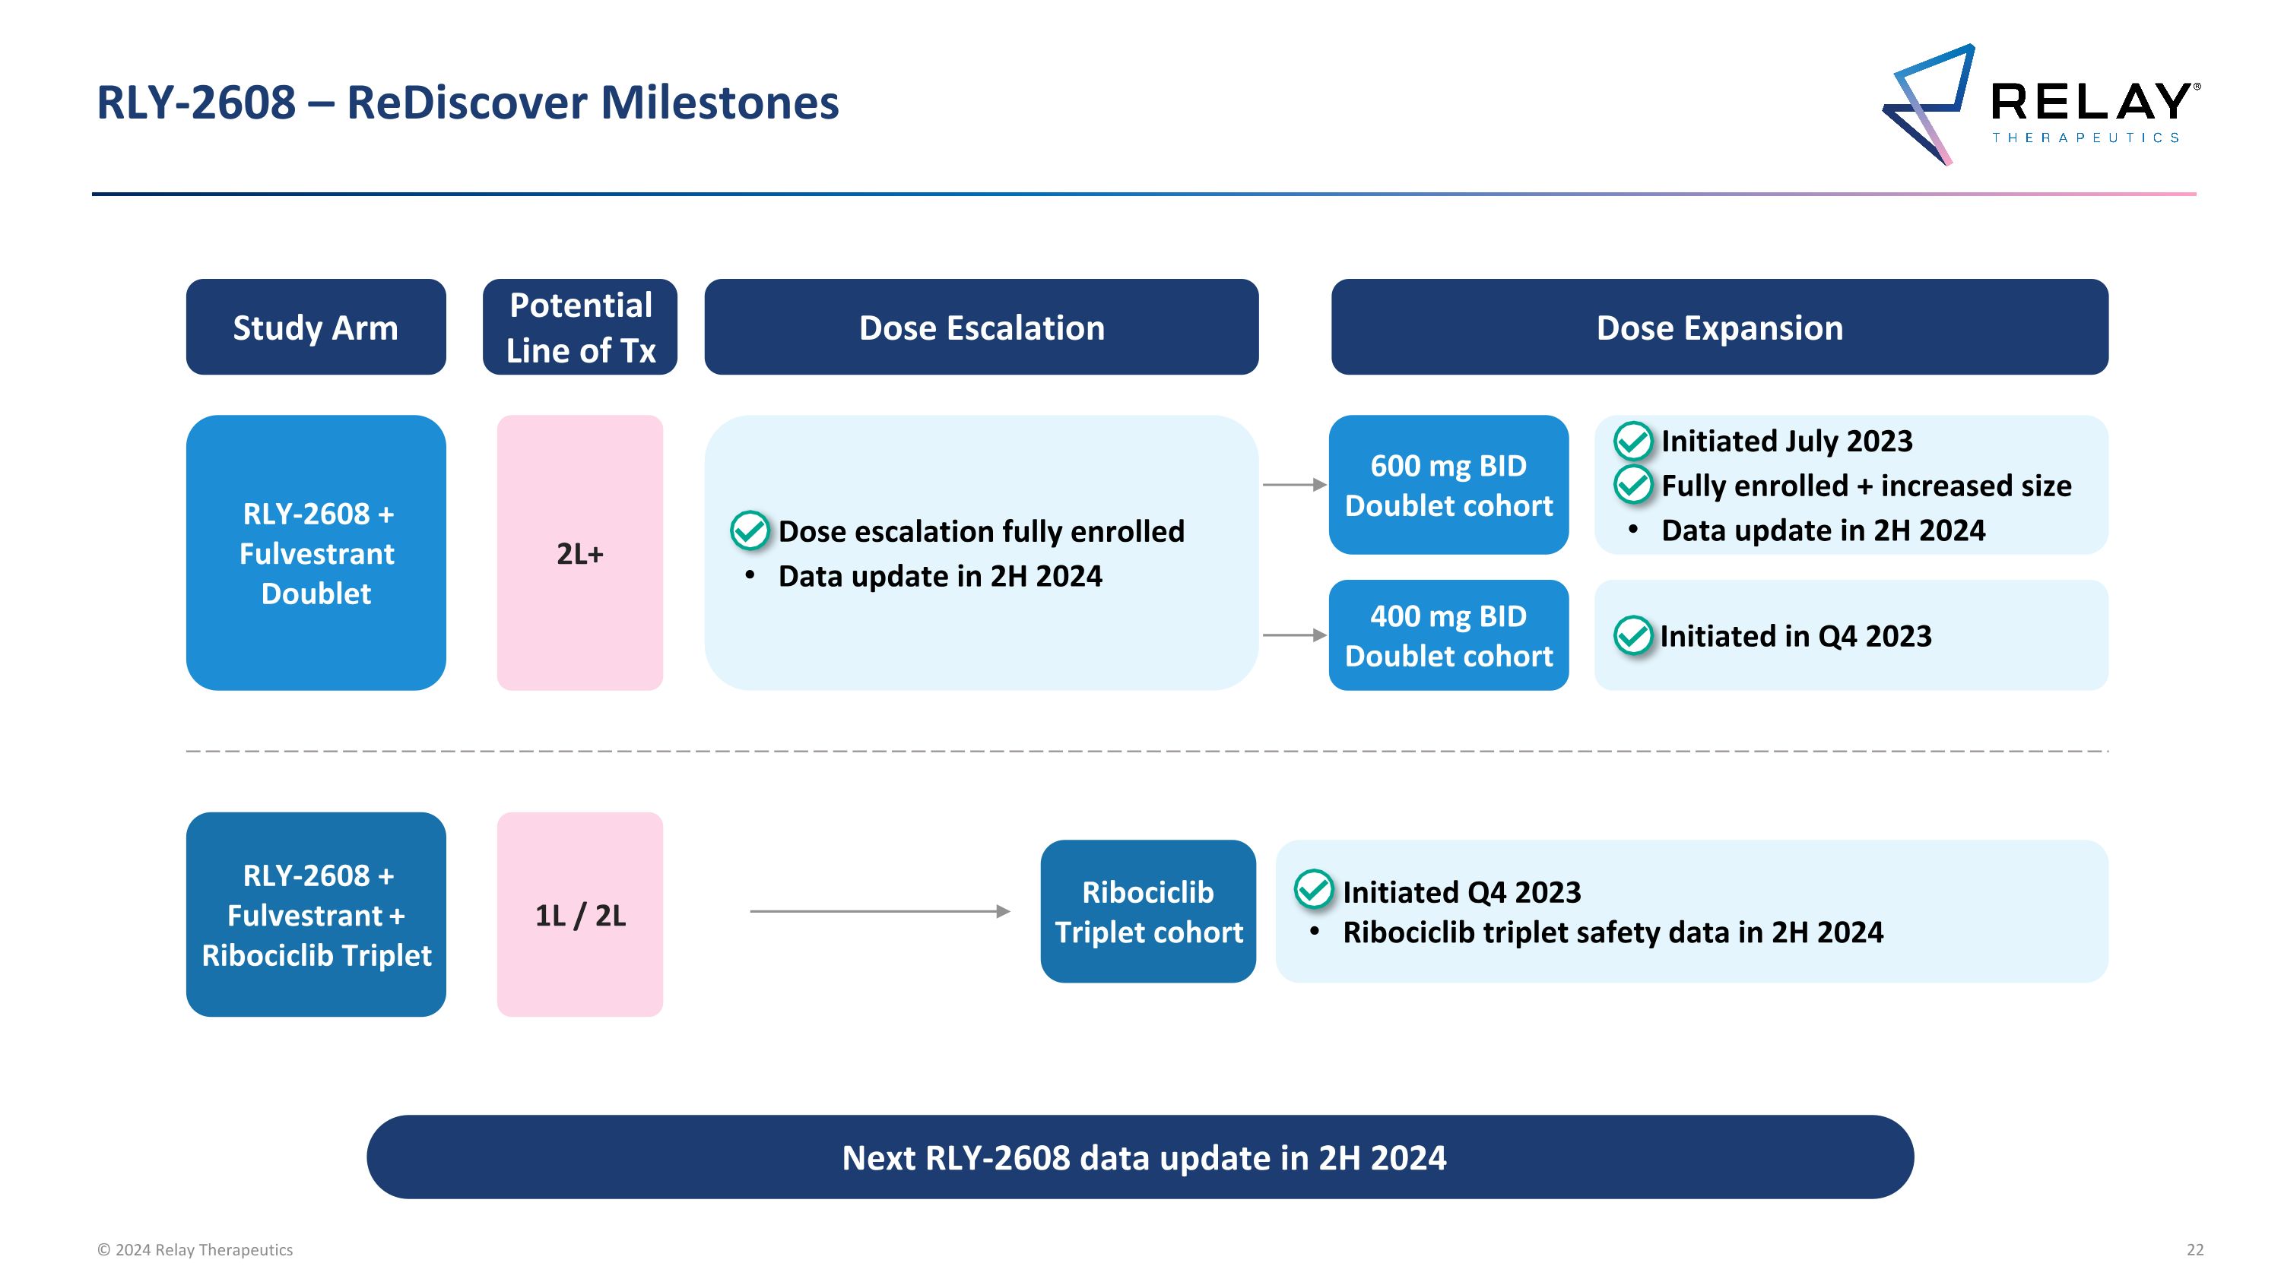Screen dimensions: 2281x1282
Task: Click Next RLY-2608 data update banner
Action: (x=1140, y=1157)
